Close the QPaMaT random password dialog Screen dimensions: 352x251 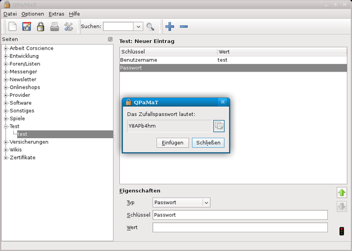coord(223,102)
